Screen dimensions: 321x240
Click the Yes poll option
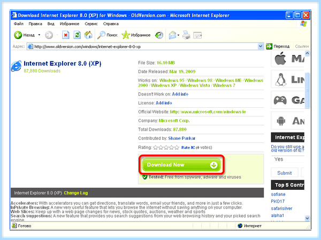tap(279, 159)
